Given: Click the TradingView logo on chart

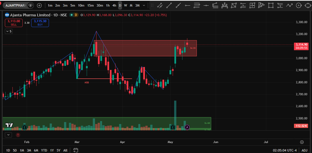Looking at the screenshot, I should point(9,125).
